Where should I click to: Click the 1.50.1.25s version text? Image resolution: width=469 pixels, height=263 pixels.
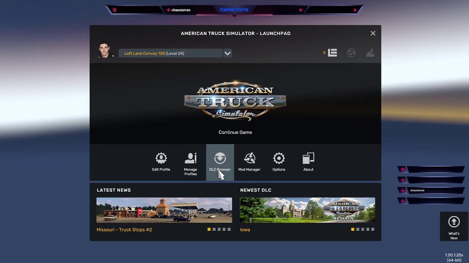coord(454,255)
